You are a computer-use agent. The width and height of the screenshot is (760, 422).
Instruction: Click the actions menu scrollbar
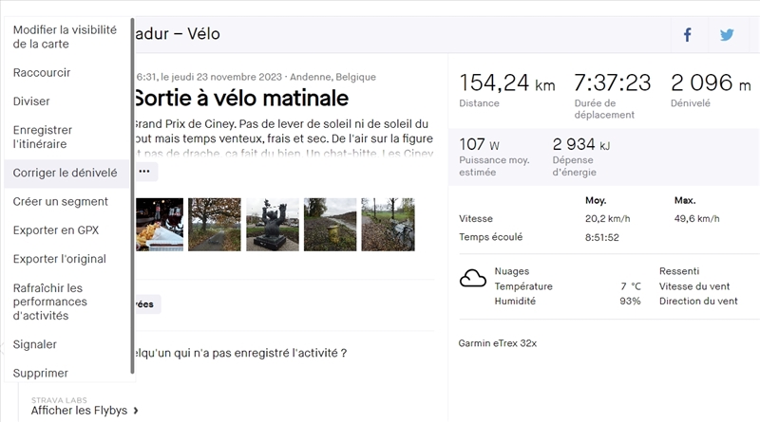[x=131, y=190]
